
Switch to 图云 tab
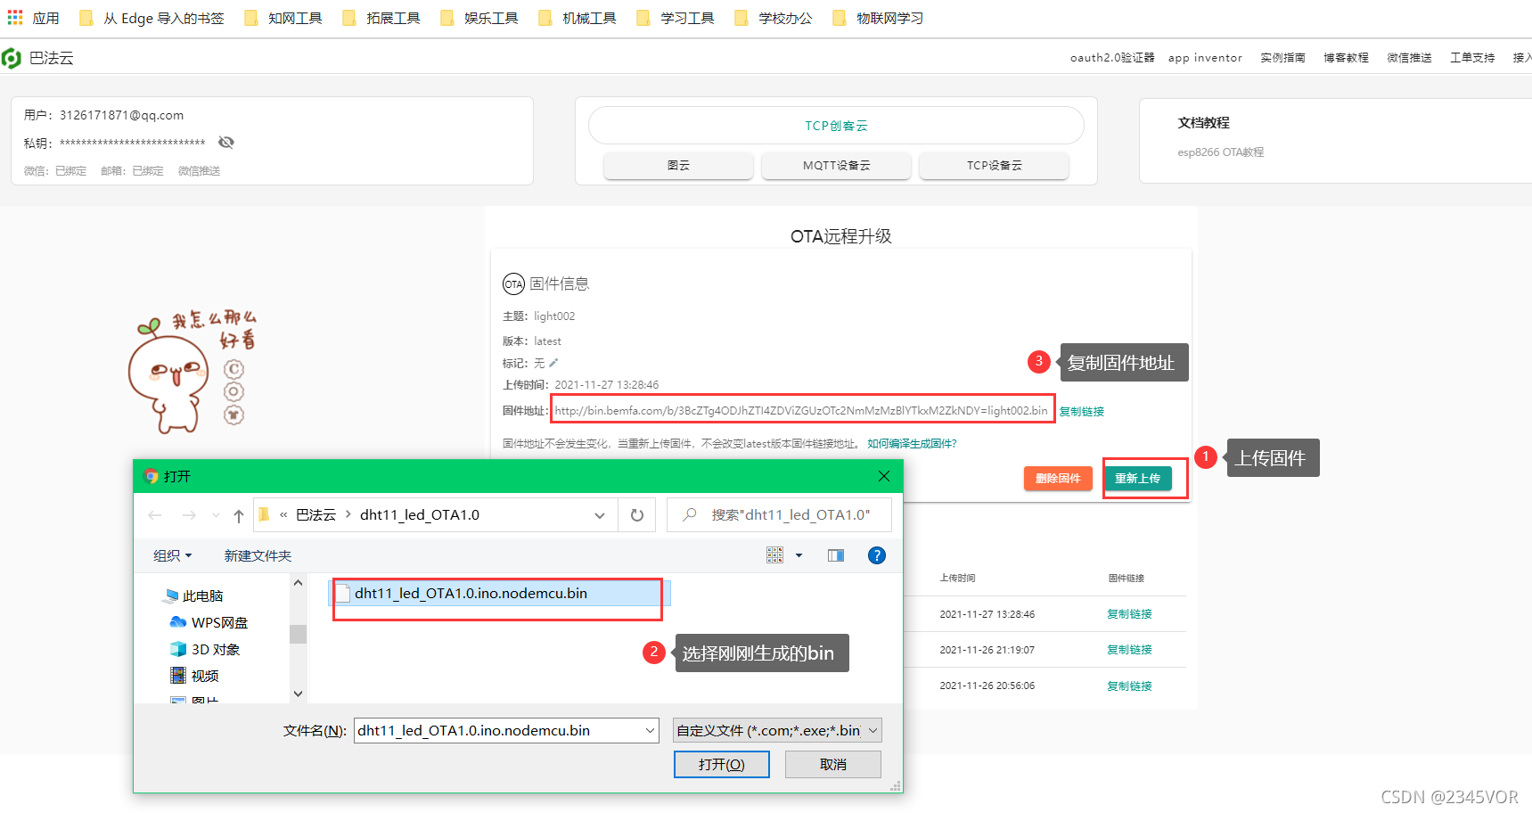point(678,166)
